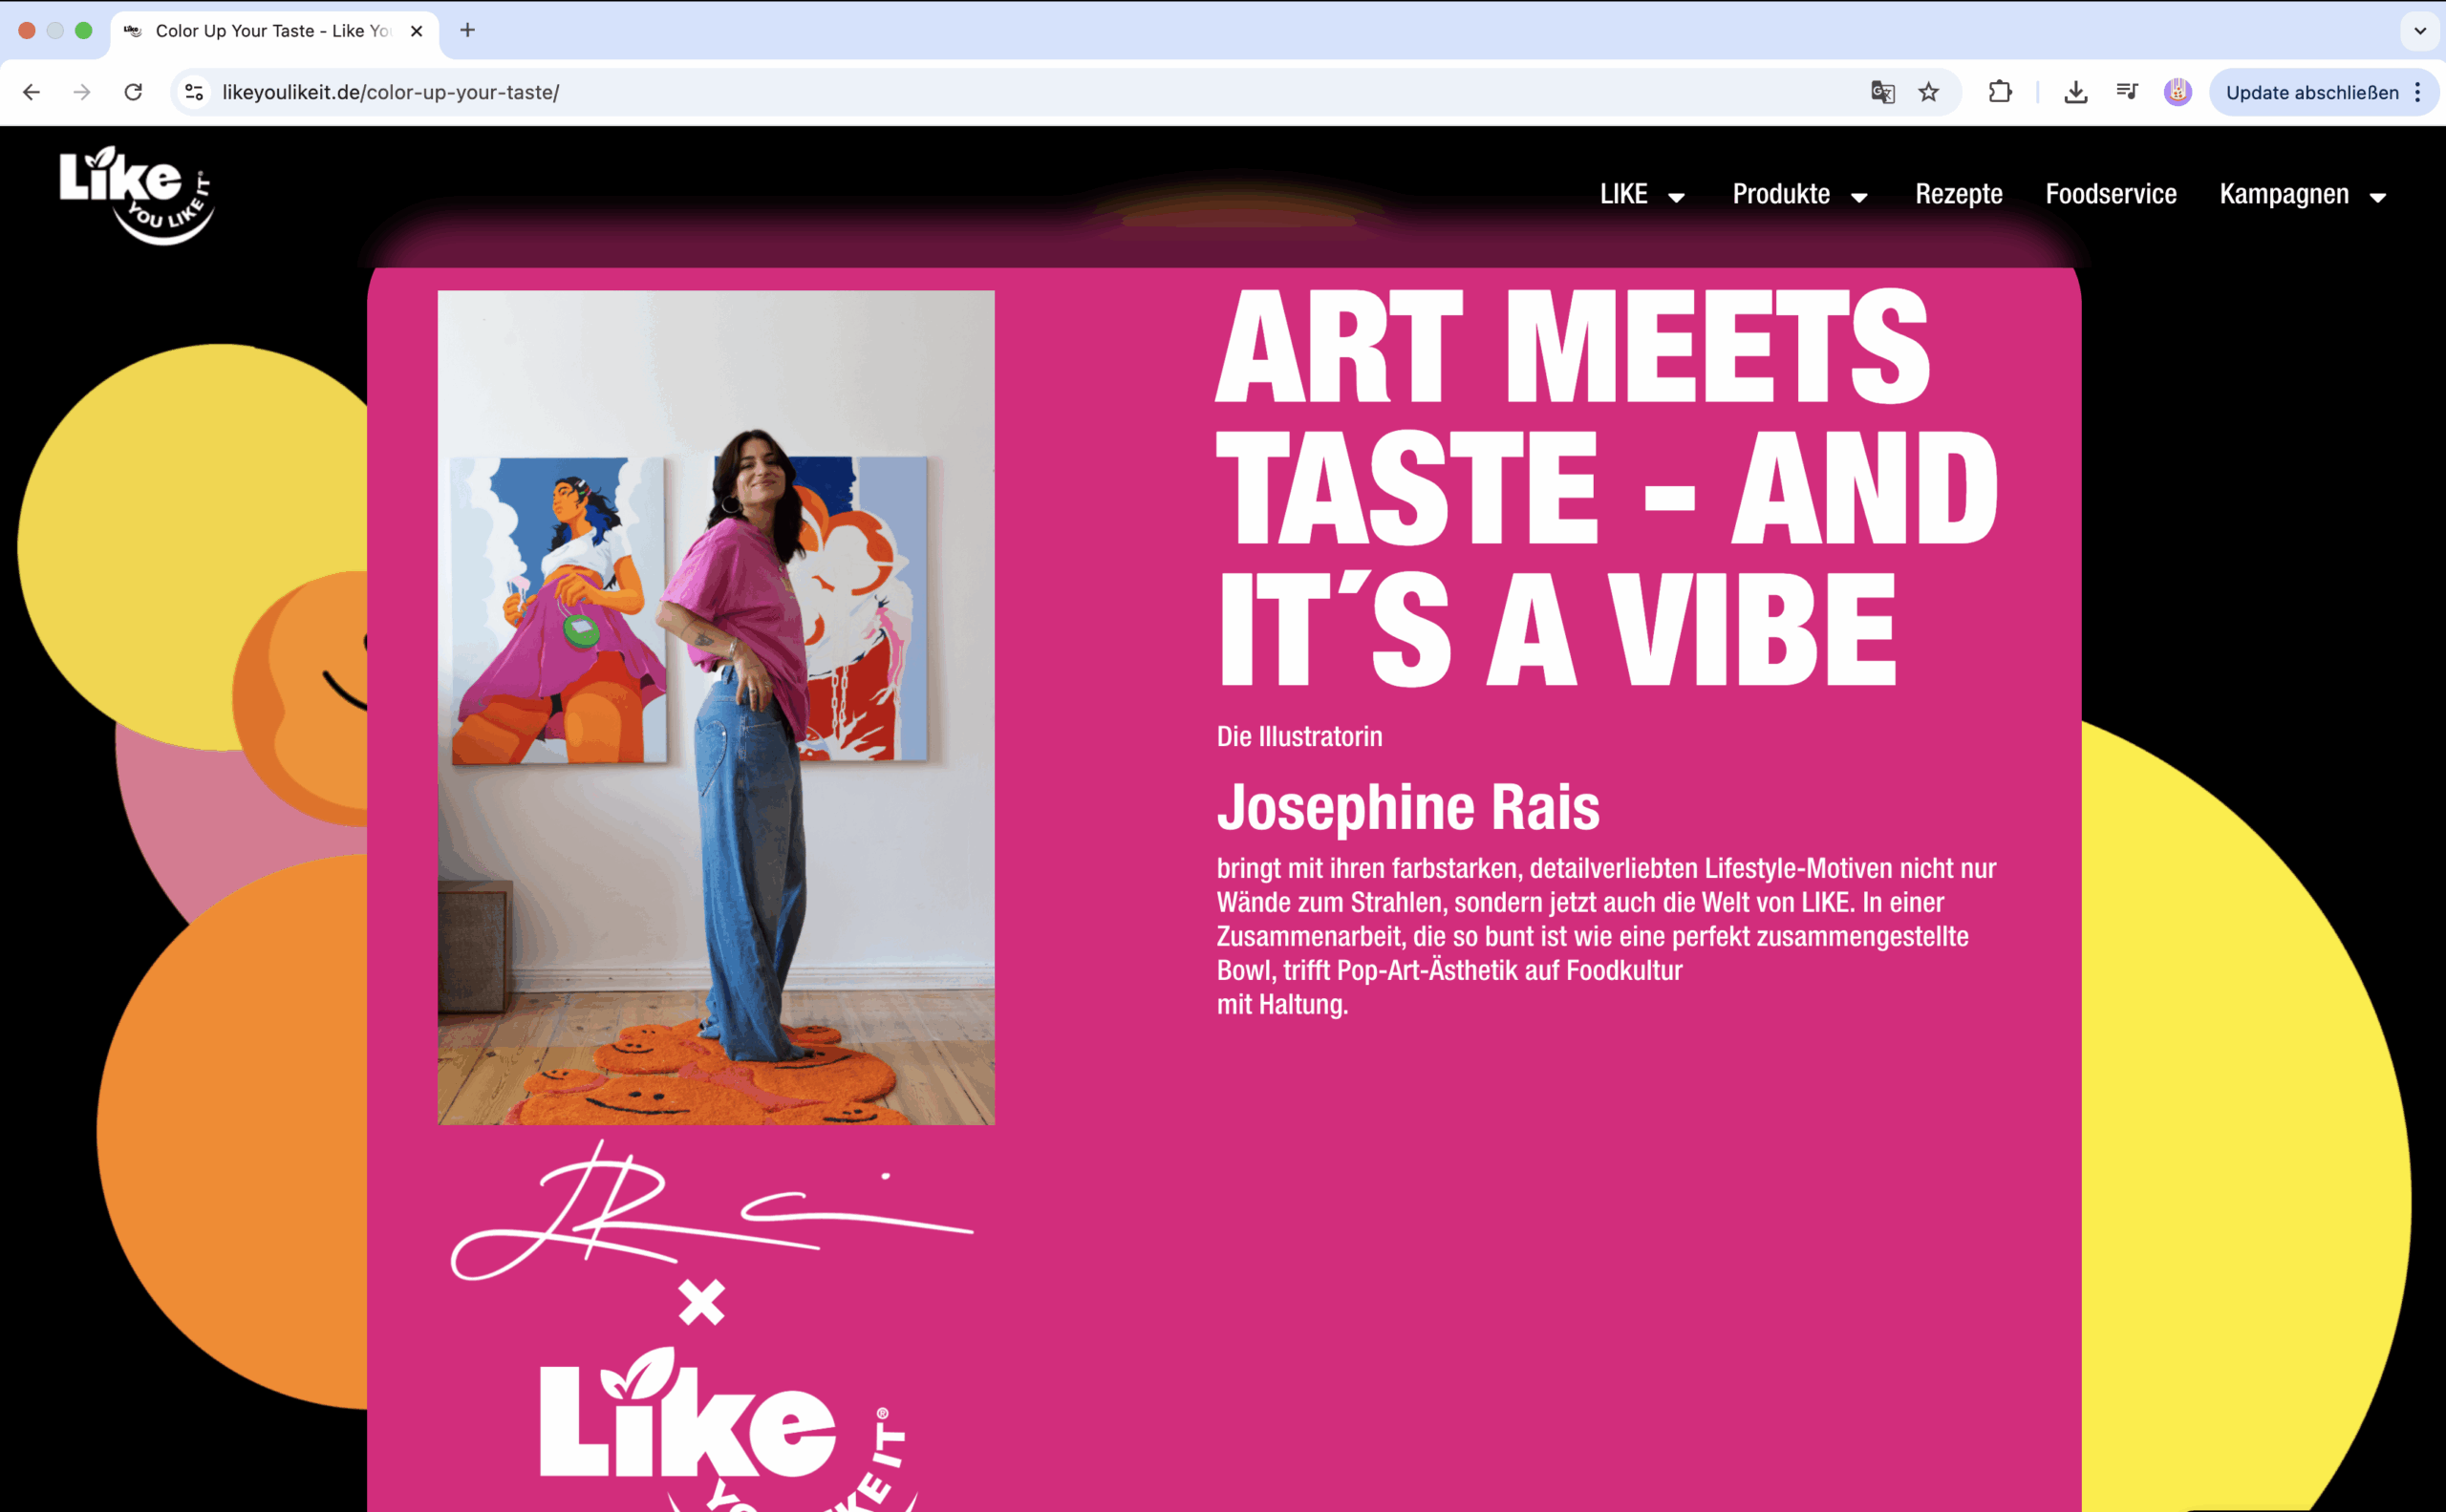This screenshot has height=1512, width=2446.
Task: Open the extensions puzzle icon
Action: (x=2000, y=92)
